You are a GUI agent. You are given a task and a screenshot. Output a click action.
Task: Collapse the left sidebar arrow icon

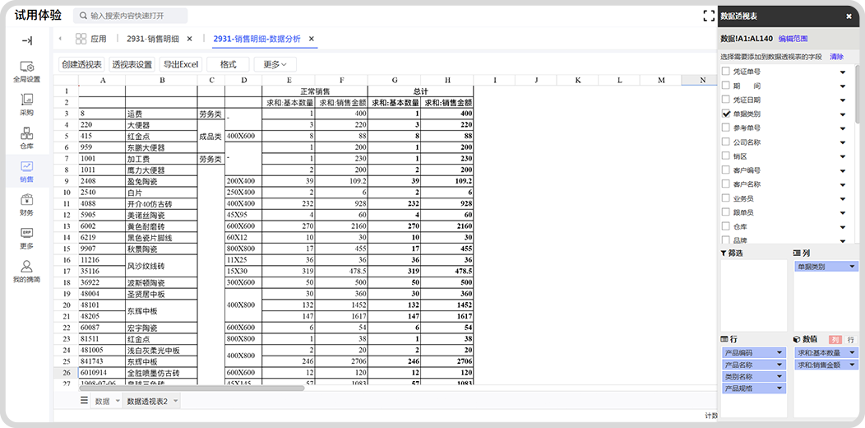pyautogui.click(x=27, y=41)
